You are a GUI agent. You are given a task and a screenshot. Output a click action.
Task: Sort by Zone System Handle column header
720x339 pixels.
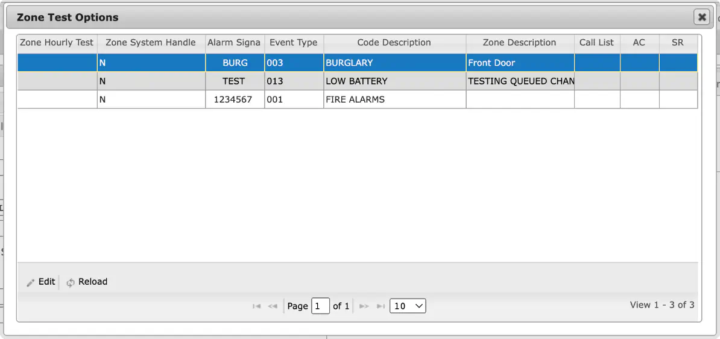tap(151, 43)
